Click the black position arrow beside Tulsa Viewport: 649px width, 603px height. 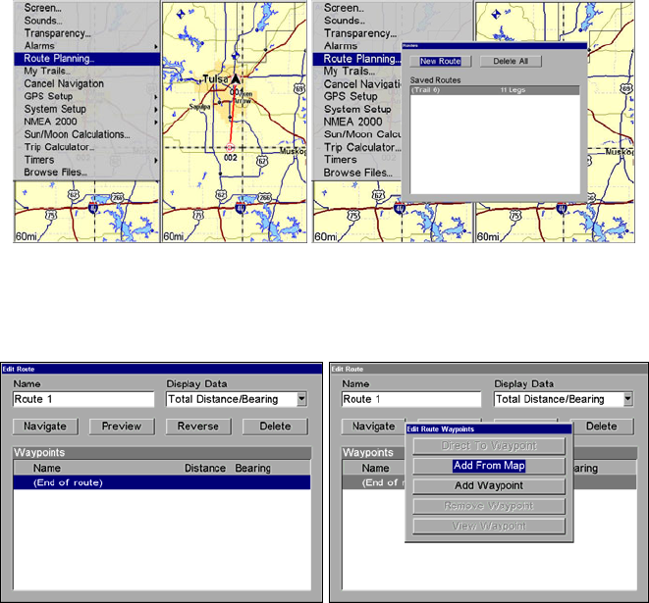[235, 78]
